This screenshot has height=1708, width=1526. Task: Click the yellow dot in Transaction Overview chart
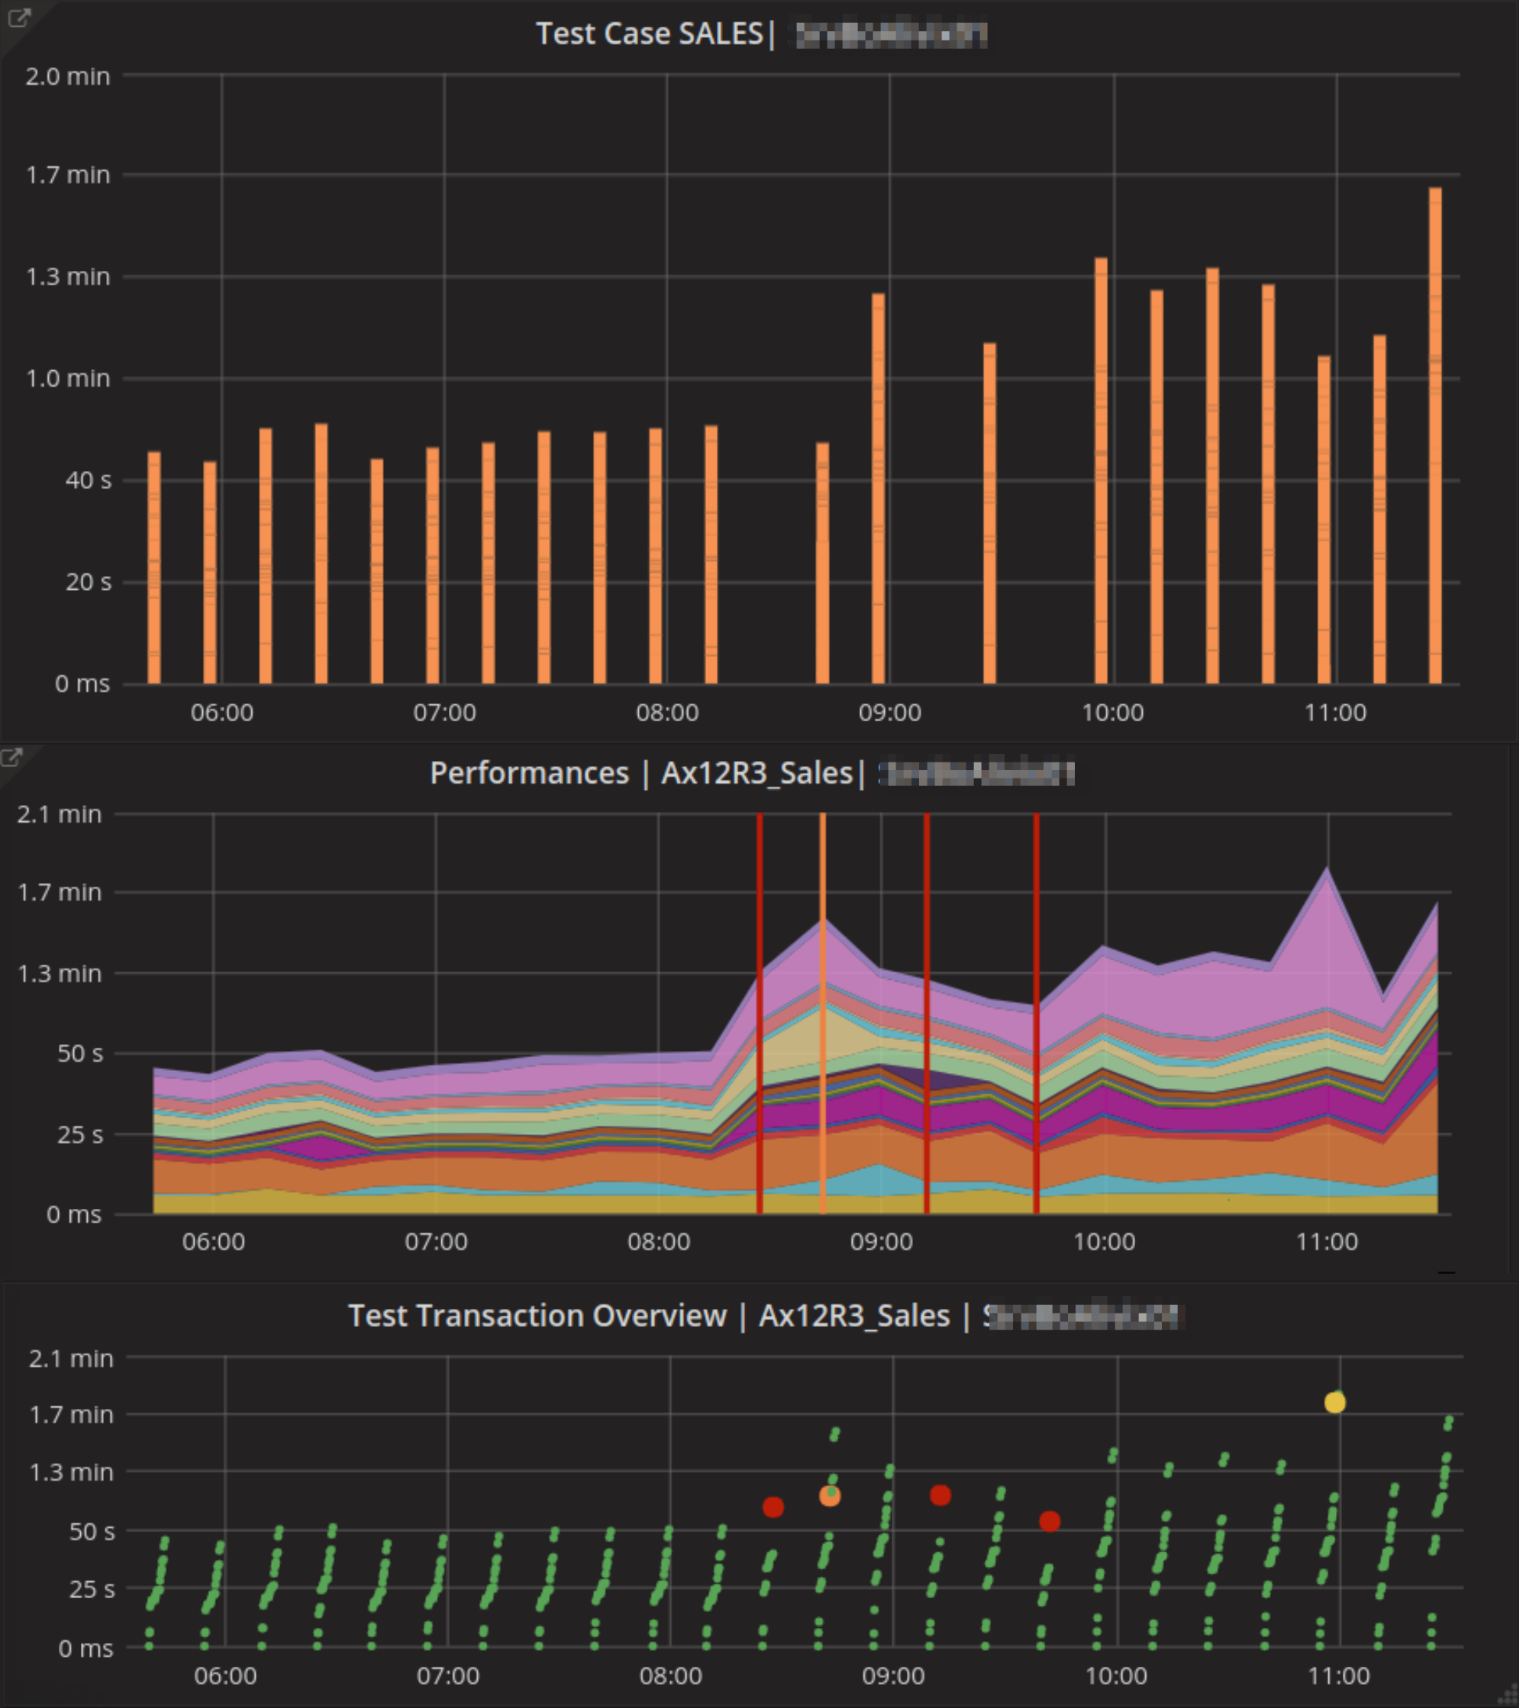[1335, 1402]
